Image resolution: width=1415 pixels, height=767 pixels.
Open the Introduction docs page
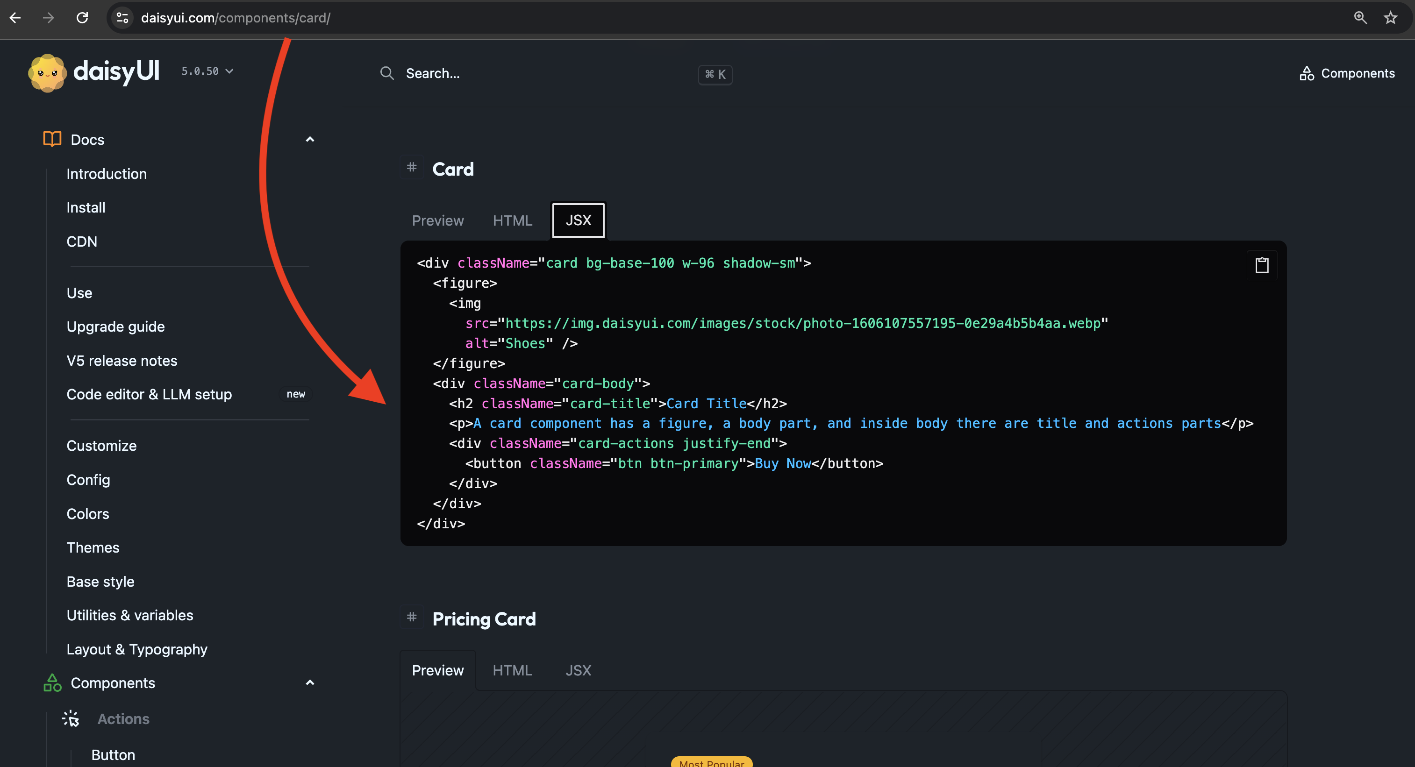[107, 173]
